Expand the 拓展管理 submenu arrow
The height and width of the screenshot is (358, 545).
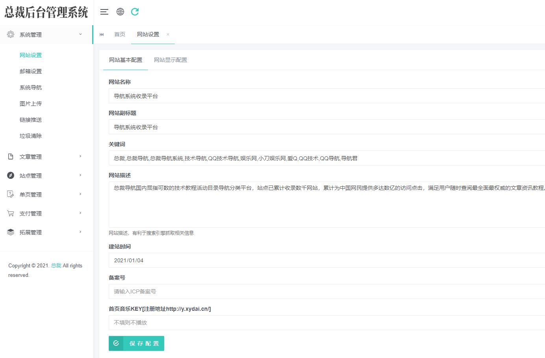(80, 232)
